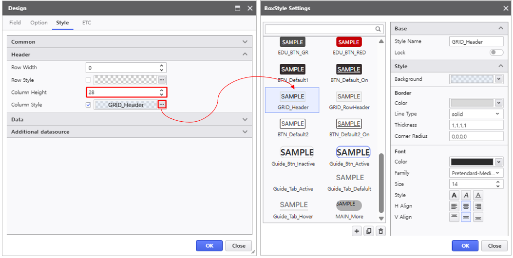Apply bold font style icon
Image resolution: width=513 pixels, height=258 pixels.
tap(454, 195)
